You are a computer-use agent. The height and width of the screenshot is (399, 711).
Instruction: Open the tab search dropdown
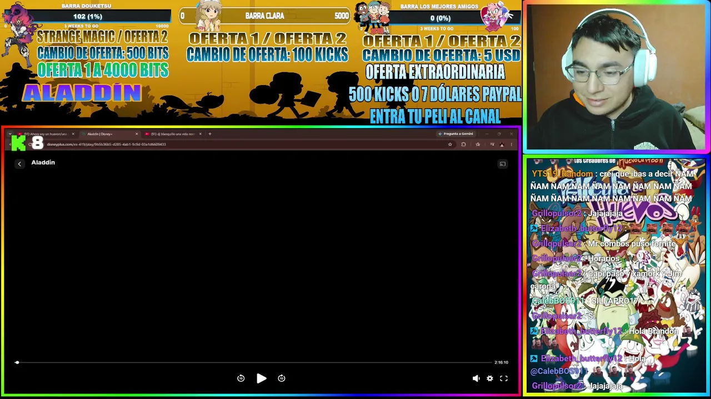coord(10,134)
